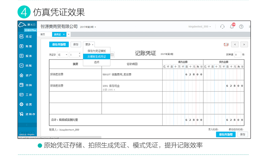
Task: Go to 结账 (closing) in sidebar
Action: tap(26, 66)
